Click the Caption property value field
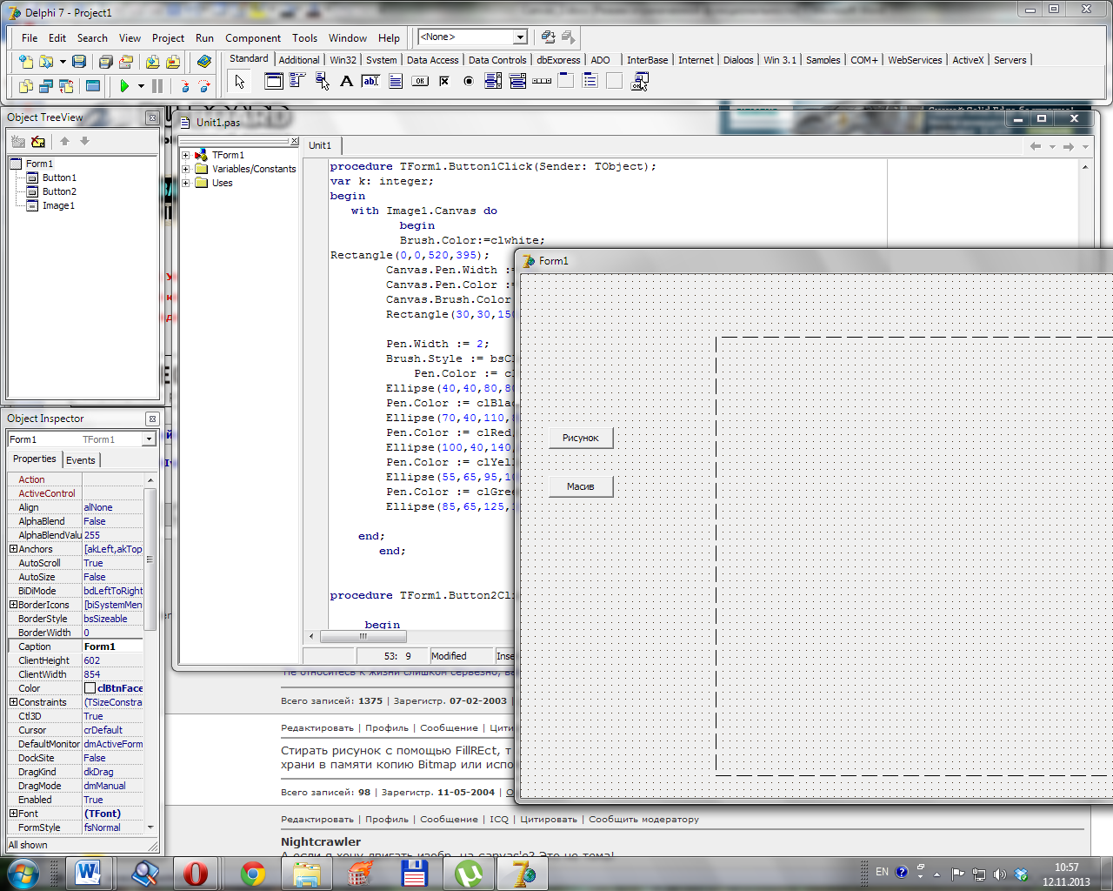The image size is (1113, 891). 112,646
